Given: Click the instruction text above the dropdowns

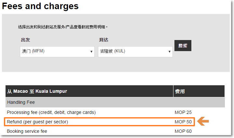Looking at the screenshot, I should pyautogui.click(x=63, y=27).
